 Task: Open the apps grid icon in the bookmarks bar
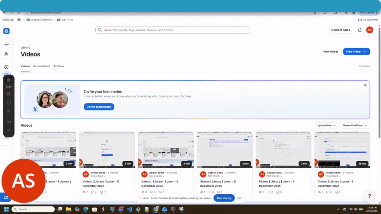(19, 20)
